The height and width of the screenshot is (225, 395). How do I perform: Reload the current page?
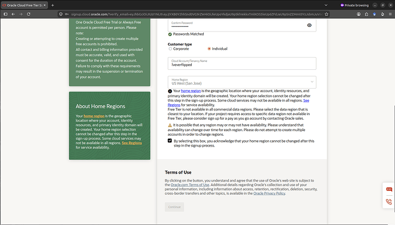(29, 14)
